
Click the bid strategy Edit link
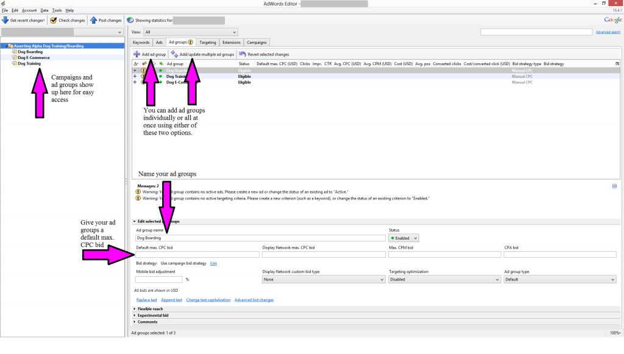pos(213,263)
